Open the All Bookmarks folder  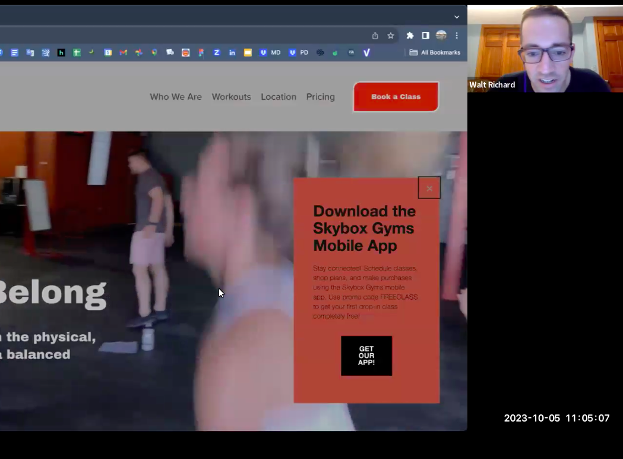point(435,52)
